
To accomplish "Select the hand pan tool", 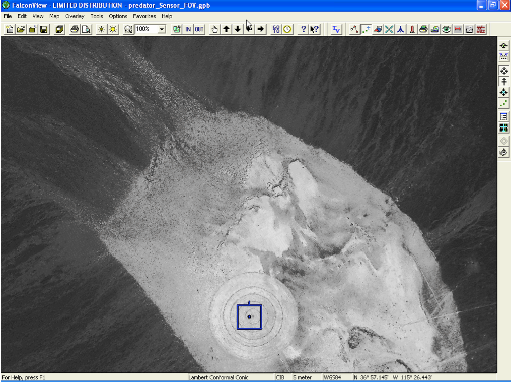I will pyautogui.click(x=214, y=29).
